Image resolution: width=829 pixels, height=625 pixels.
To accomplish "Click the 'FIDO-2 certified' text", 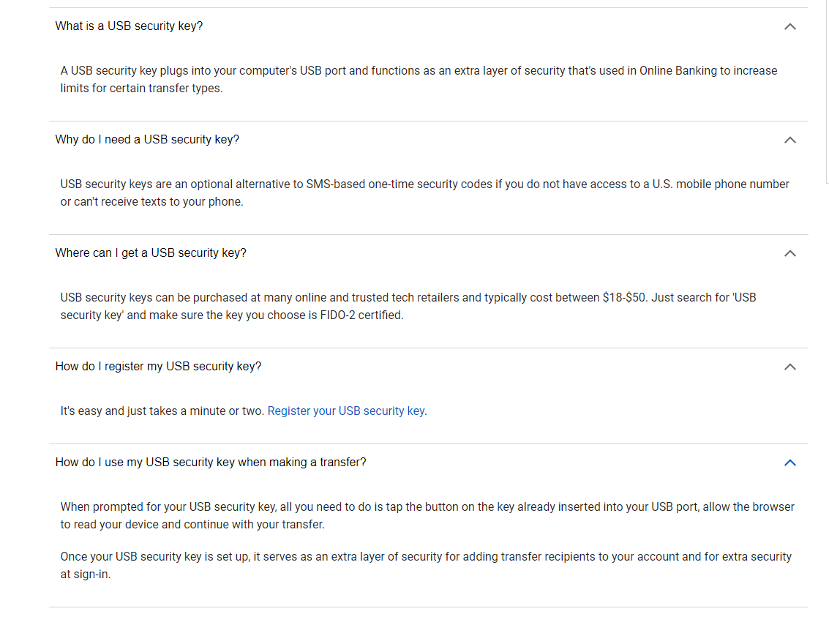I will 361,315.
